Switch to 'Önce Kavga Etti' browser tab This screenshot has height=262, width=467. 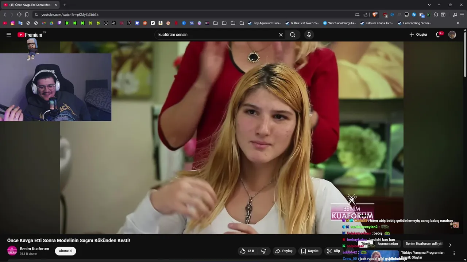[30, 5]
